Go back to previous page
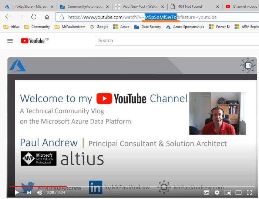The image size is (259, 199). (x=8, y=17)
